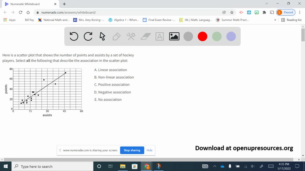Expand hidden icons in the system tray
Image resolution: width=305 pixels, height=171 pixels.
pos(215,166)
